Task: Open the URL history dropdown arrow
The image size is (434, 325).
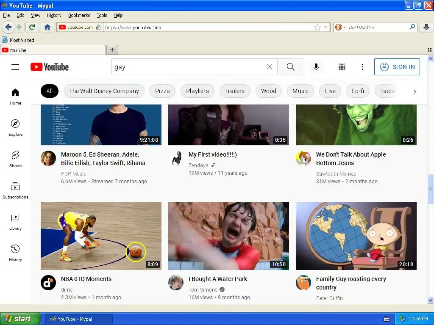Action: click(326, 27)
